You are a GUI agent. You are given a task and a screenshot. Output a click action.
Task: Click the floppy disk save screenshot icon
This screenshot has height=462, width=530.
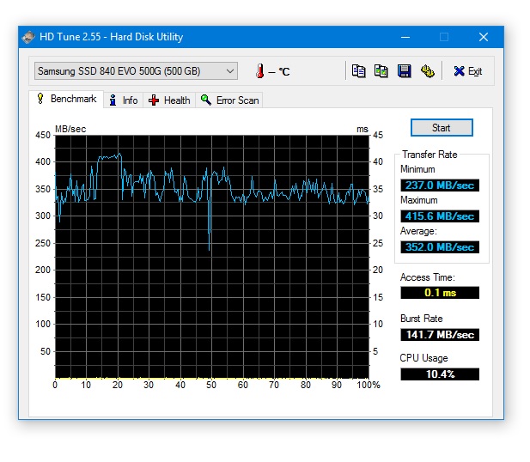(404, 71)
